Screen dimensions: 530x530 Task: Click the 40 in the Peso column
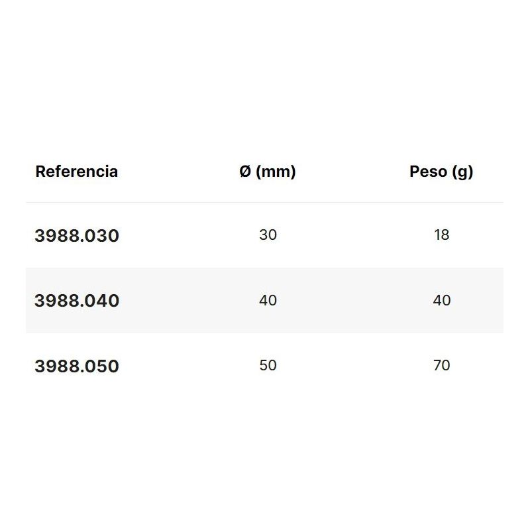[x=441, y=300]
